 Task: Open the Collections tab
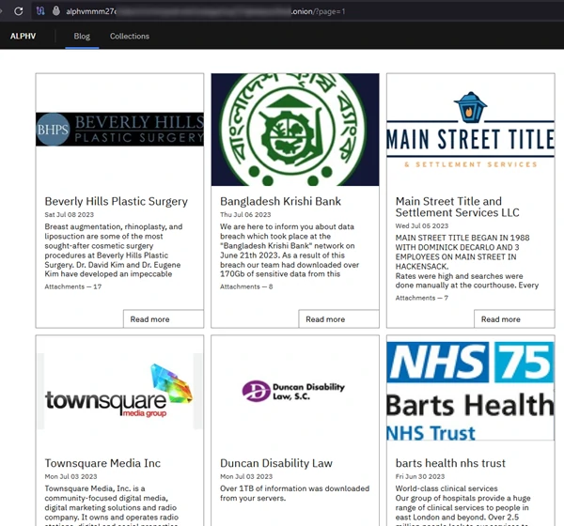click(130, 37)
